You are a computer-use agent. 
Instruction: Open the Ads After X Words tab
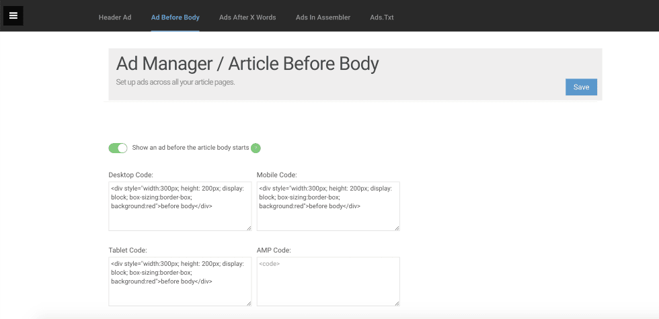coord(247,17)
